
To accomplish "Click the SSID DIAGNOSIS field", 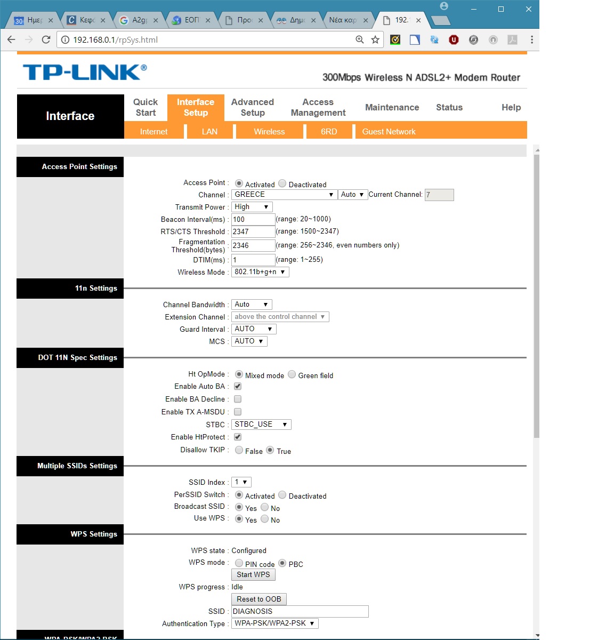I will [300, 611].
